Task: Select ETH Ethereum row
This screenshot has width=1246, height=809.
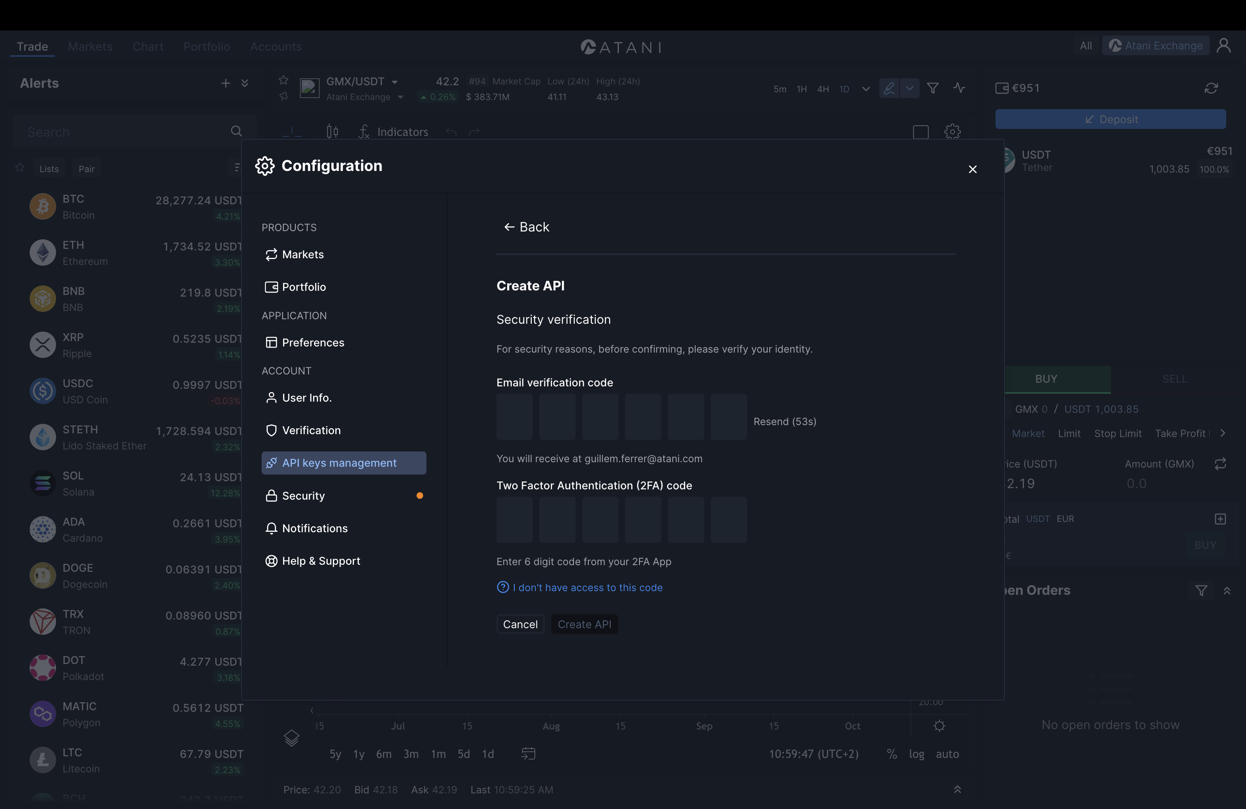Action: point(135,253)
